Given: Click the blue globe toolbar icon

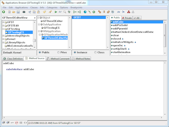Looking at the screenshot, I should 85,12.
